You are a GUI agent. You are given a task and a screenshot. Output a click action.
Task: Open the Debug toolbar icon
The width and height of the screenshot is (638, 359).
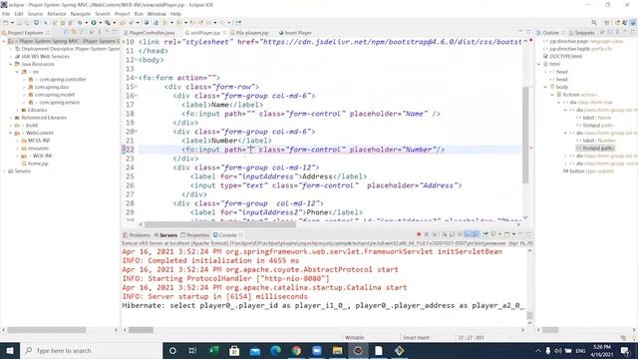[80, 23]
